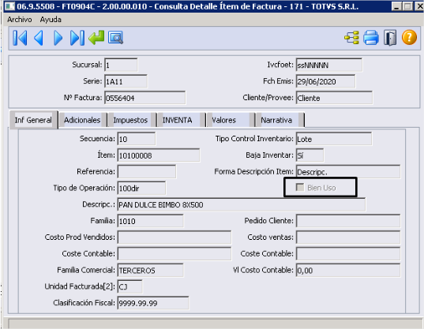Maximize the Consulta Detalle window
Screen dimensions: 424x329
(407, 6)
